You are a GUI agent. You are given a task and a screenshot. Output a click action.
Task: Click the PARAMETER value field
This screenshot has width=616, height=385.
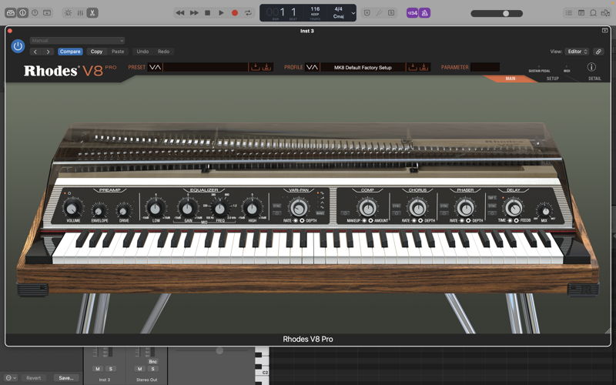coord(485,67)
